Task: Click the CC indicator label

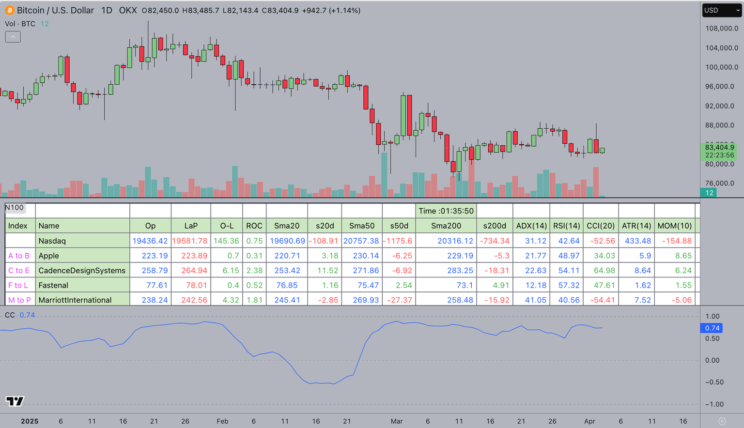Action: pos(10,315)
